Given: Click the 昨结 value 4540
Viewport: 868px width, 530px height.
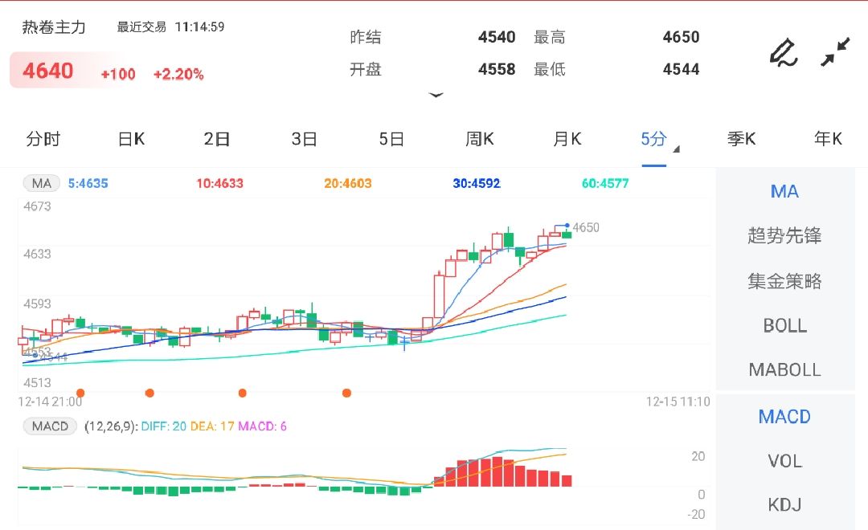Looking at the screenshot, I should [x=497, y=37].
